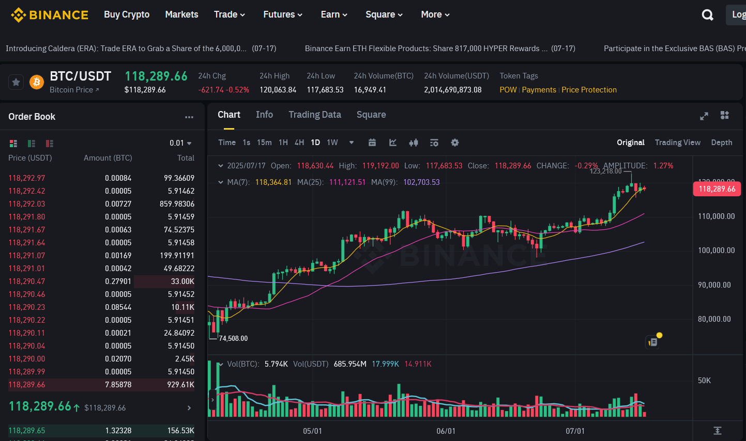Collapse the OHLC date info chevron

tap(221, 166)
